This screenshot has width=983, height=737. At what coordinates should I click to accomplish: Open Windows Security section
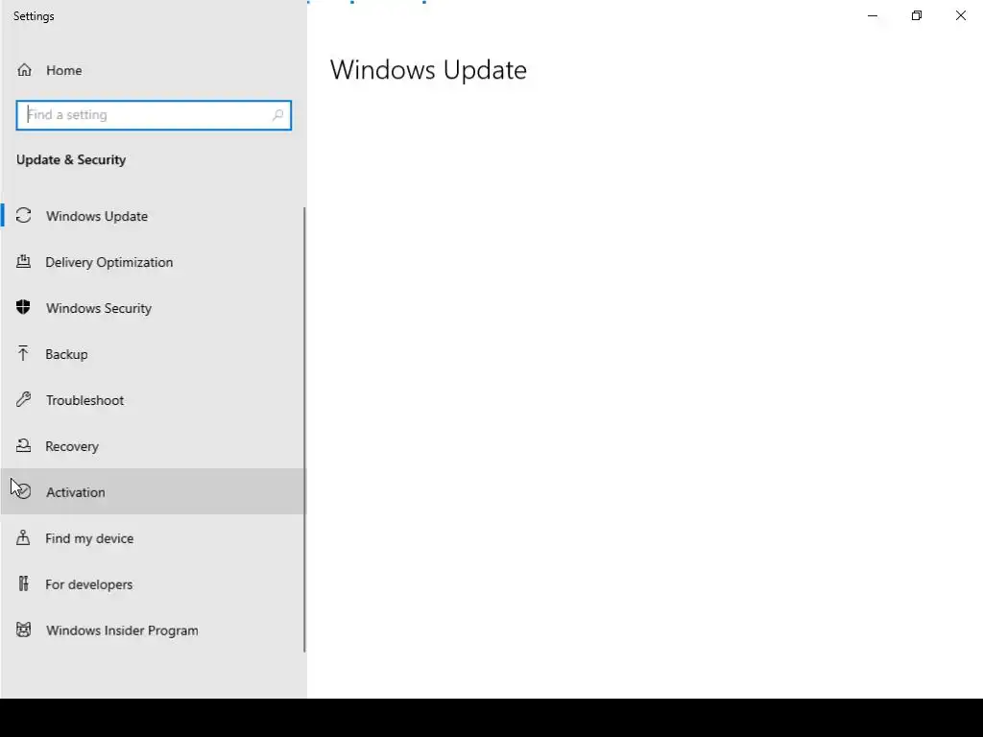[x=153, y=308]
